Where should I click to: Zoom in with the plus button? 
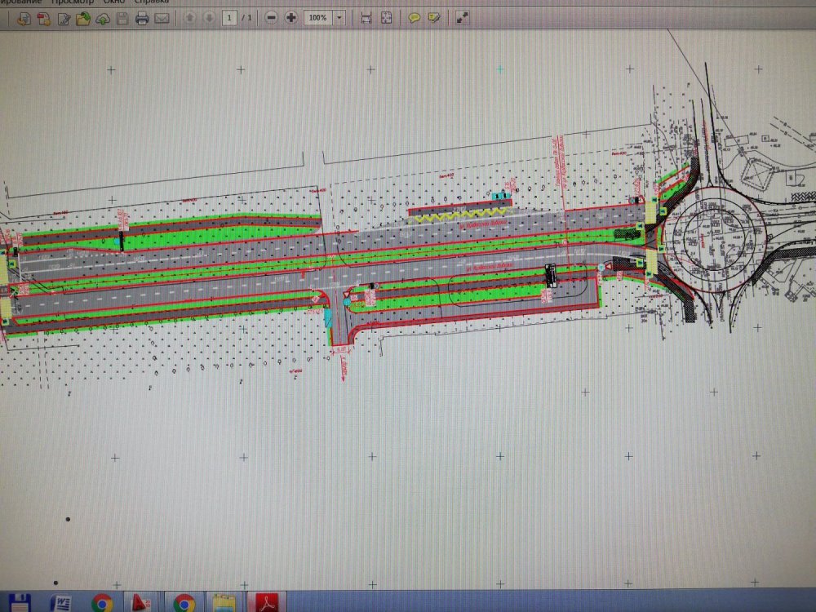pos(290,17)
